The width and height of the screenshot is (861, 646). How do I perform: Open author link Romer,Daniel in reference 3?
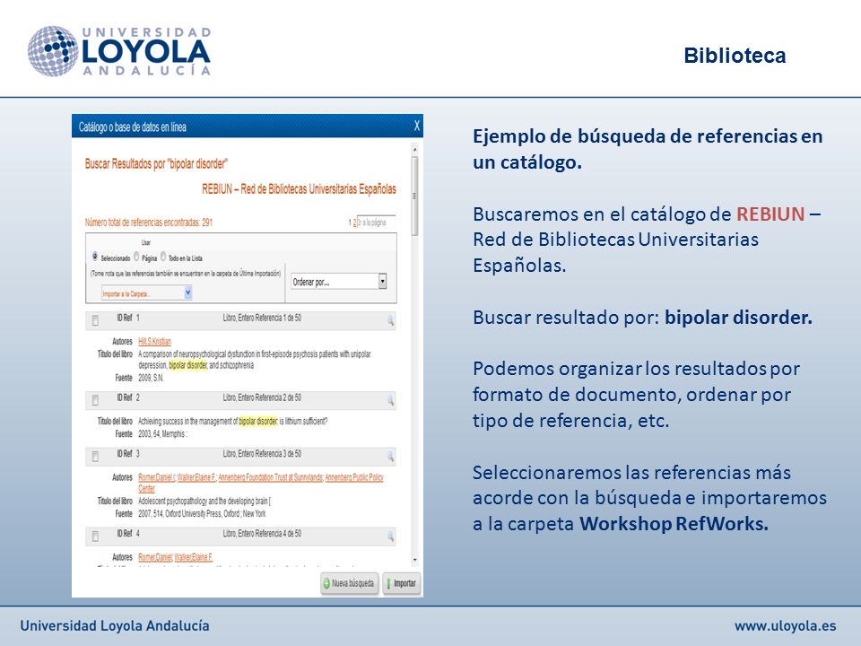[x=156, y=477]
